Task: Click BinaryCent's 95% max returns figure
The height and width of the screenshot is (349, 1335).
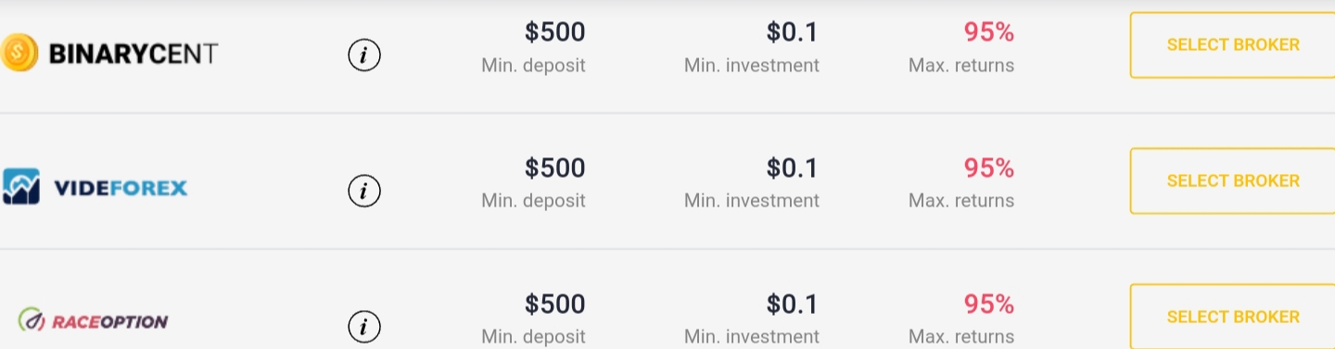Action: tap(988, 32)
